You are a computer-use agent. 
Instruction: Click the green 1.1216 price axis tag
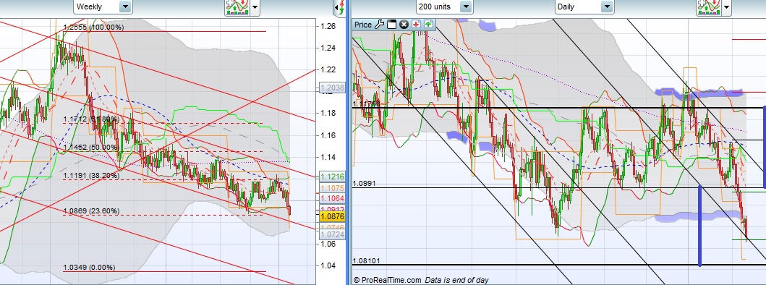click(x=332, y=177)
